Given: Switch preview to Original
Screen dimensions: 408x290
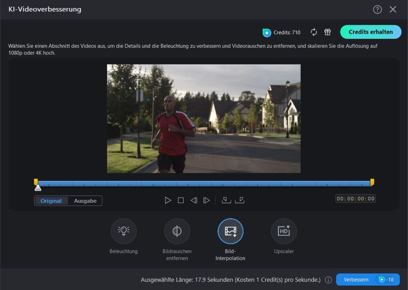Looking at the screenshot, I should tap(51, 201).
